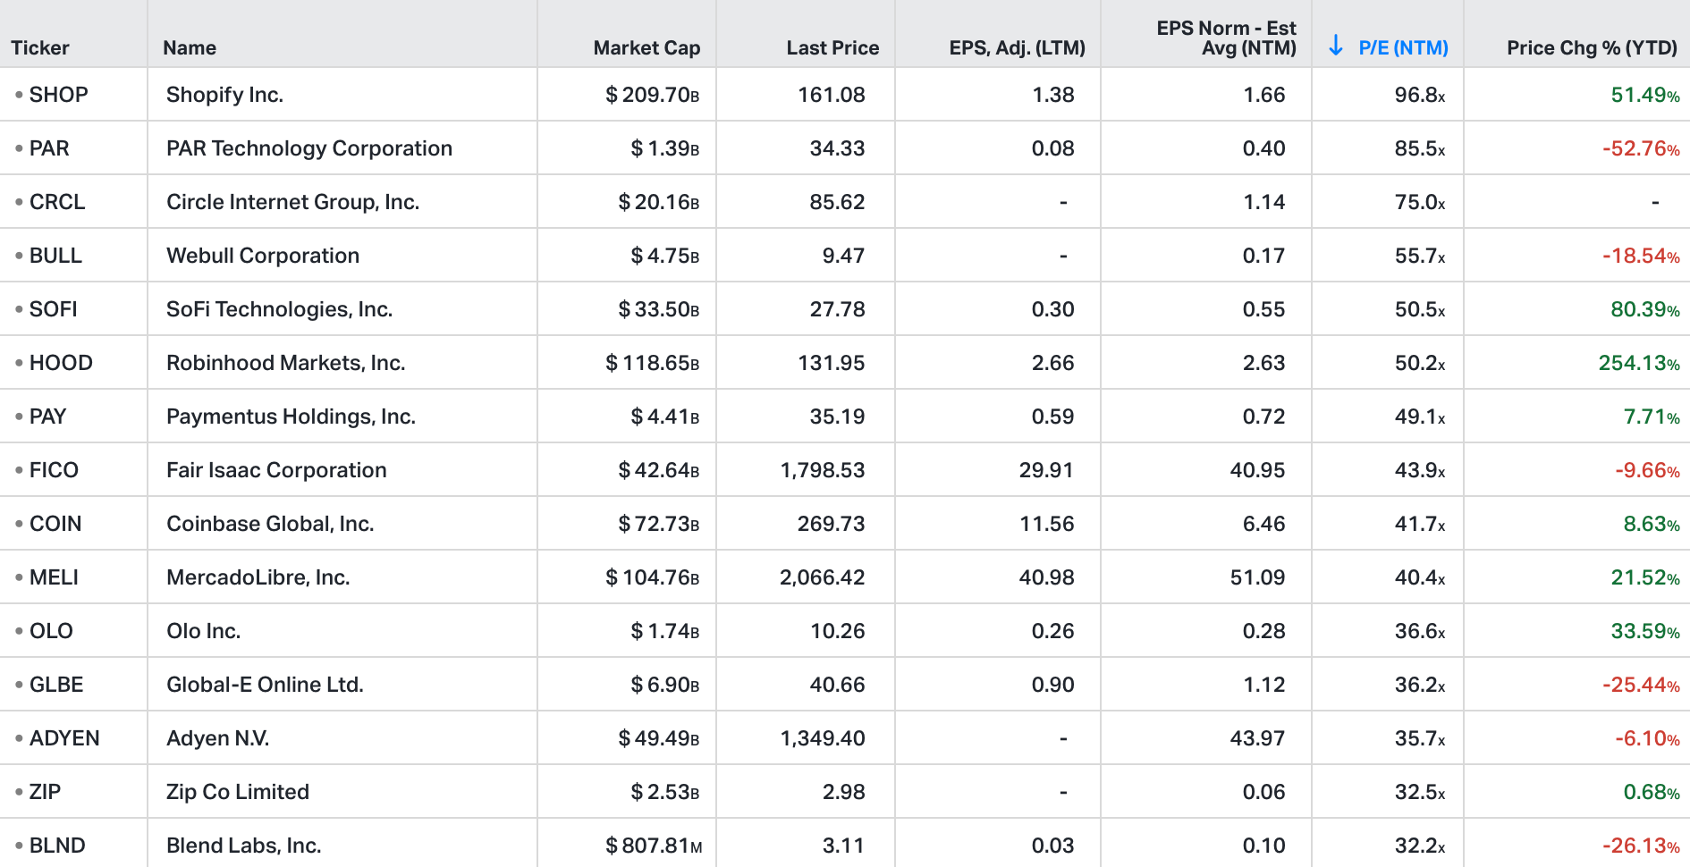This screenshot has width=1690, height=867.
Task: Click Robinhood Markets, Inc. name
Action: point(286,363)
